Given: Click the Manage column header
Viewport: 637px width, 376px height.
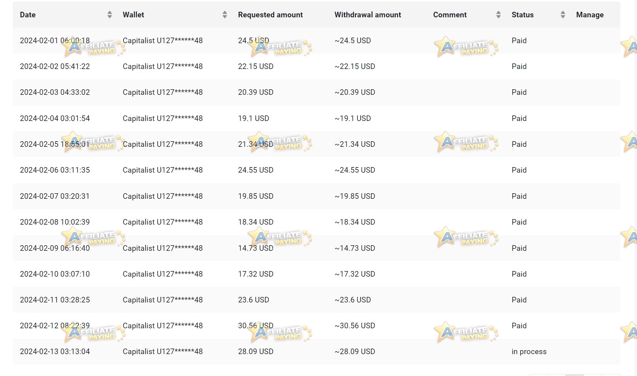Looking at the screenshot, I should (590, 15).
